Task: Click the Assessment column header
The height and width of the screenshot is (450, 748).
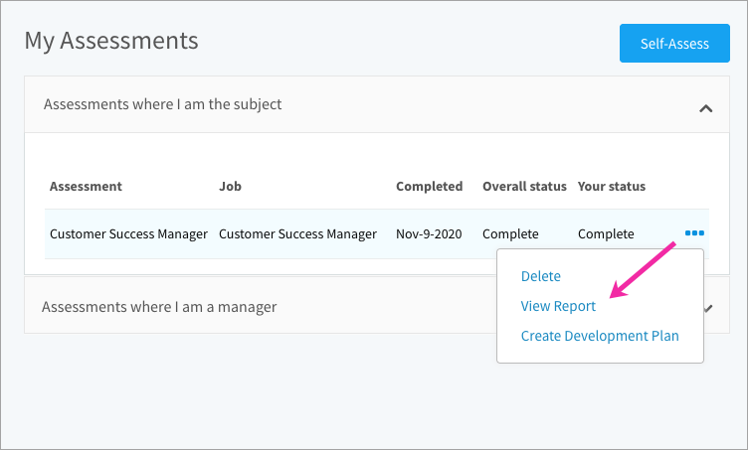Action: pos(86,186)
